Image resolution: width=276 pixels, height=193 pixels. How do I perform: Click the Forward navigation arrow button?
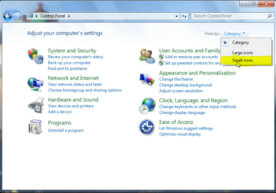[17, 16]
